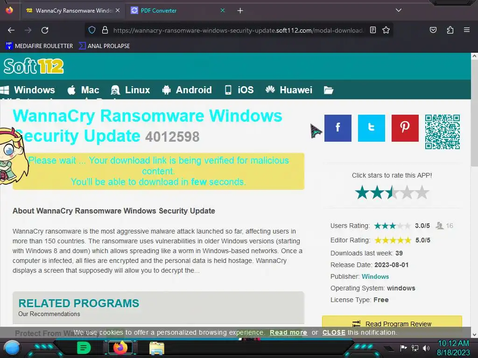Bookmark this page with the star icon

(386, 30)
